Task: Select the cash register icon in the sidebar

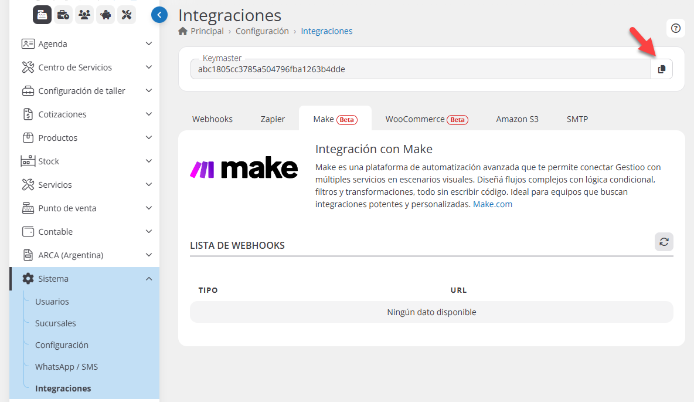Action: tap(42, 15)
